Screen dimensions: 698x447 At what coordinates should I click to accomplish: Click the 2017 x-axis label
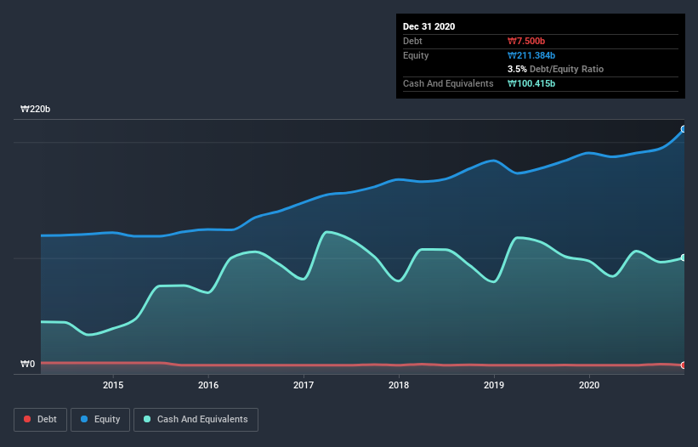304,385
